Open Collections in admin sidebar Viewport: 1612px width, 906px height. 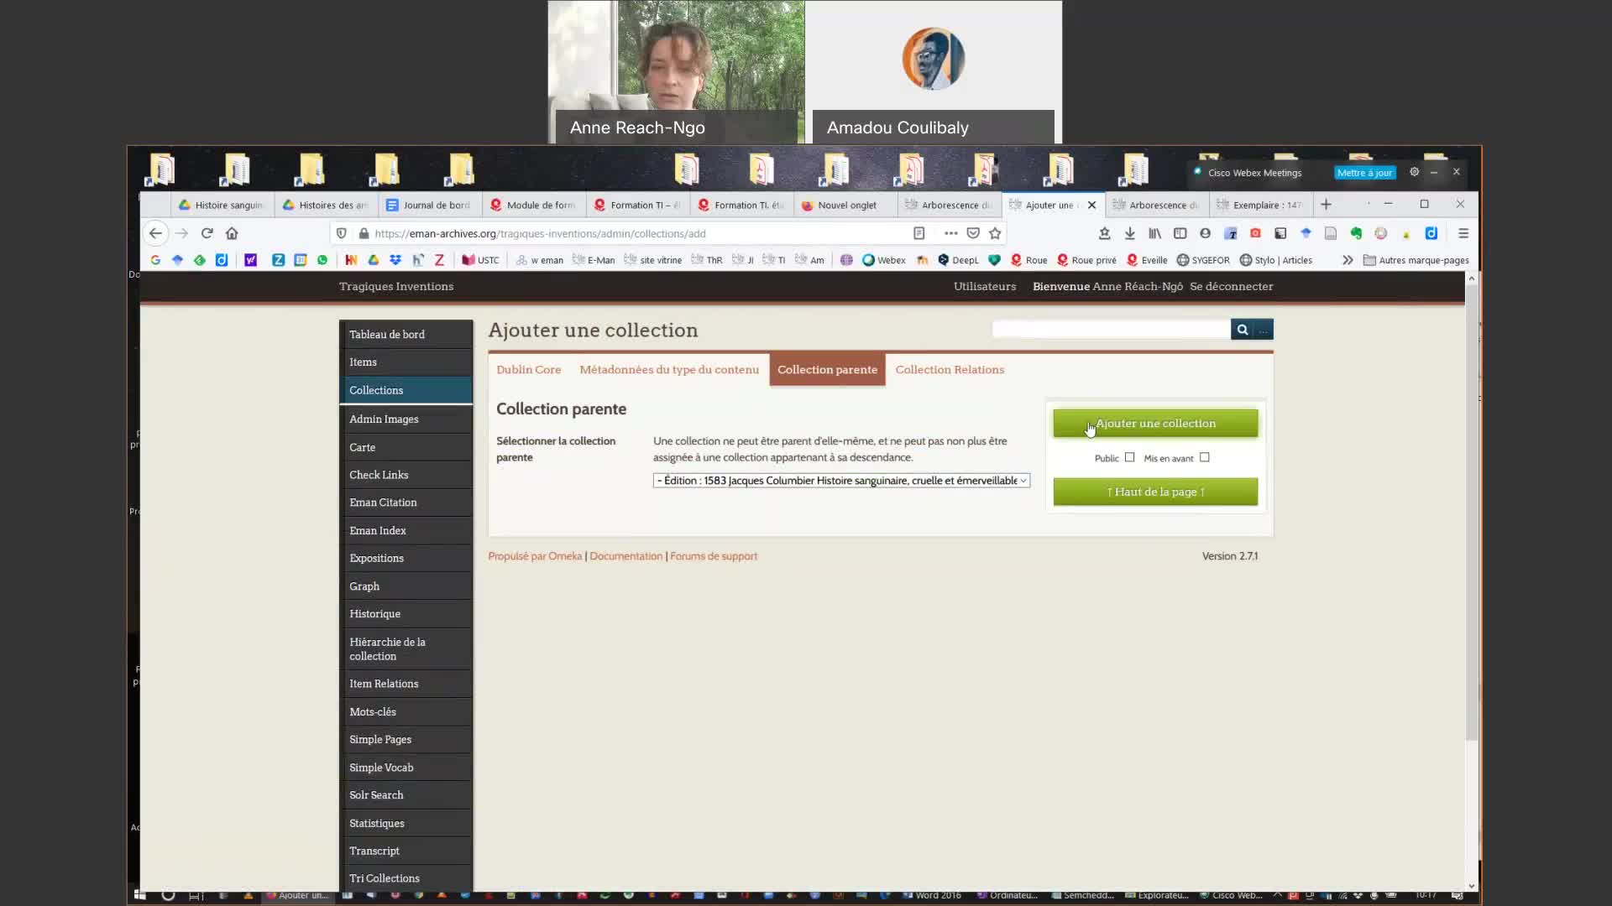pos(406,391)
